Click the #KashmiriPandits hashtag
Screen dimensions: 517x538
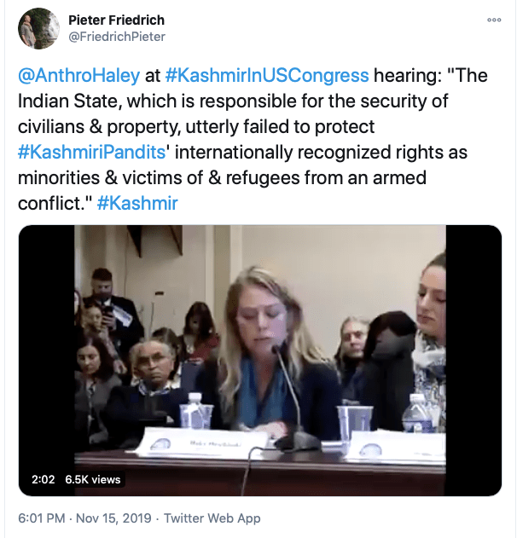tap(91, 152)
